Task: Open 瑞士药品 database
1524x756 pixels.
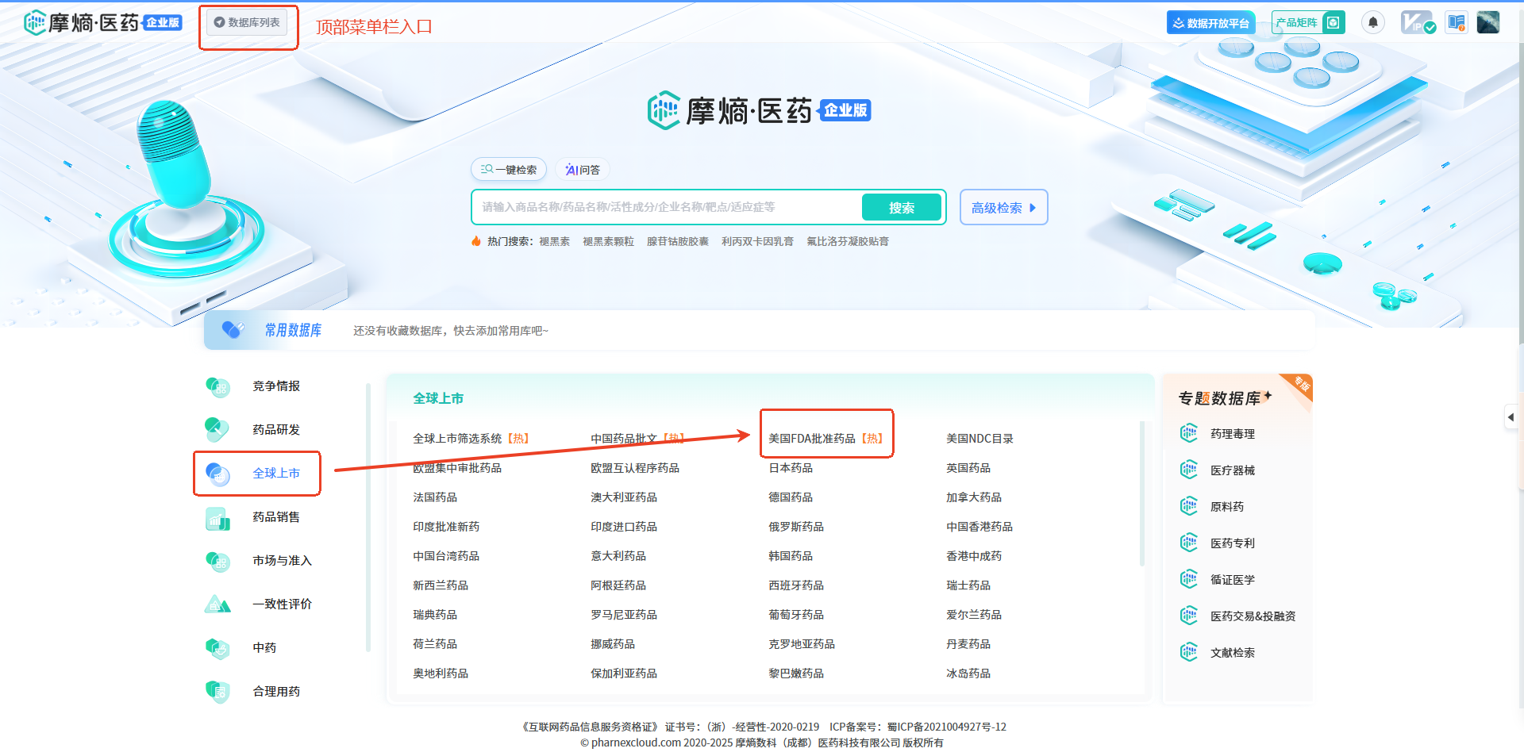Action: 968,585
